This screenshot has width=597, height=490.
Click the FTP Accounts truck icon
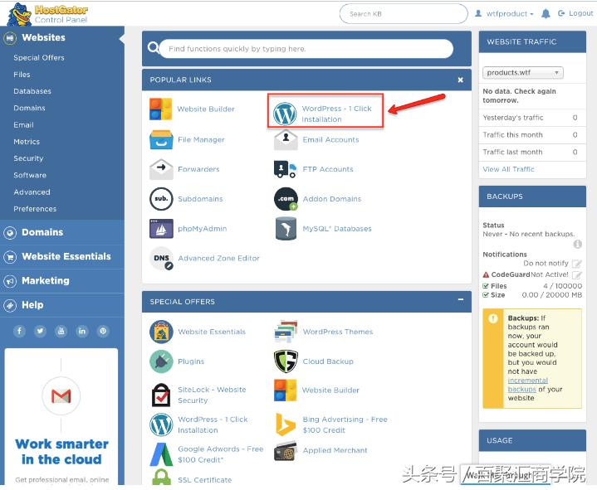(x=285, y=169)
